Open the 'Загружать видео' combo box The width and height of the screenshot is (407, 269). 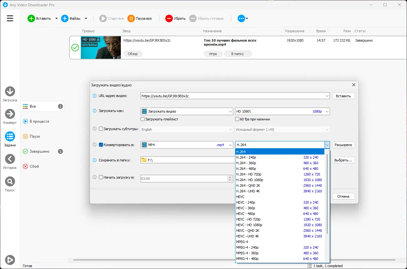pos(187,111)
